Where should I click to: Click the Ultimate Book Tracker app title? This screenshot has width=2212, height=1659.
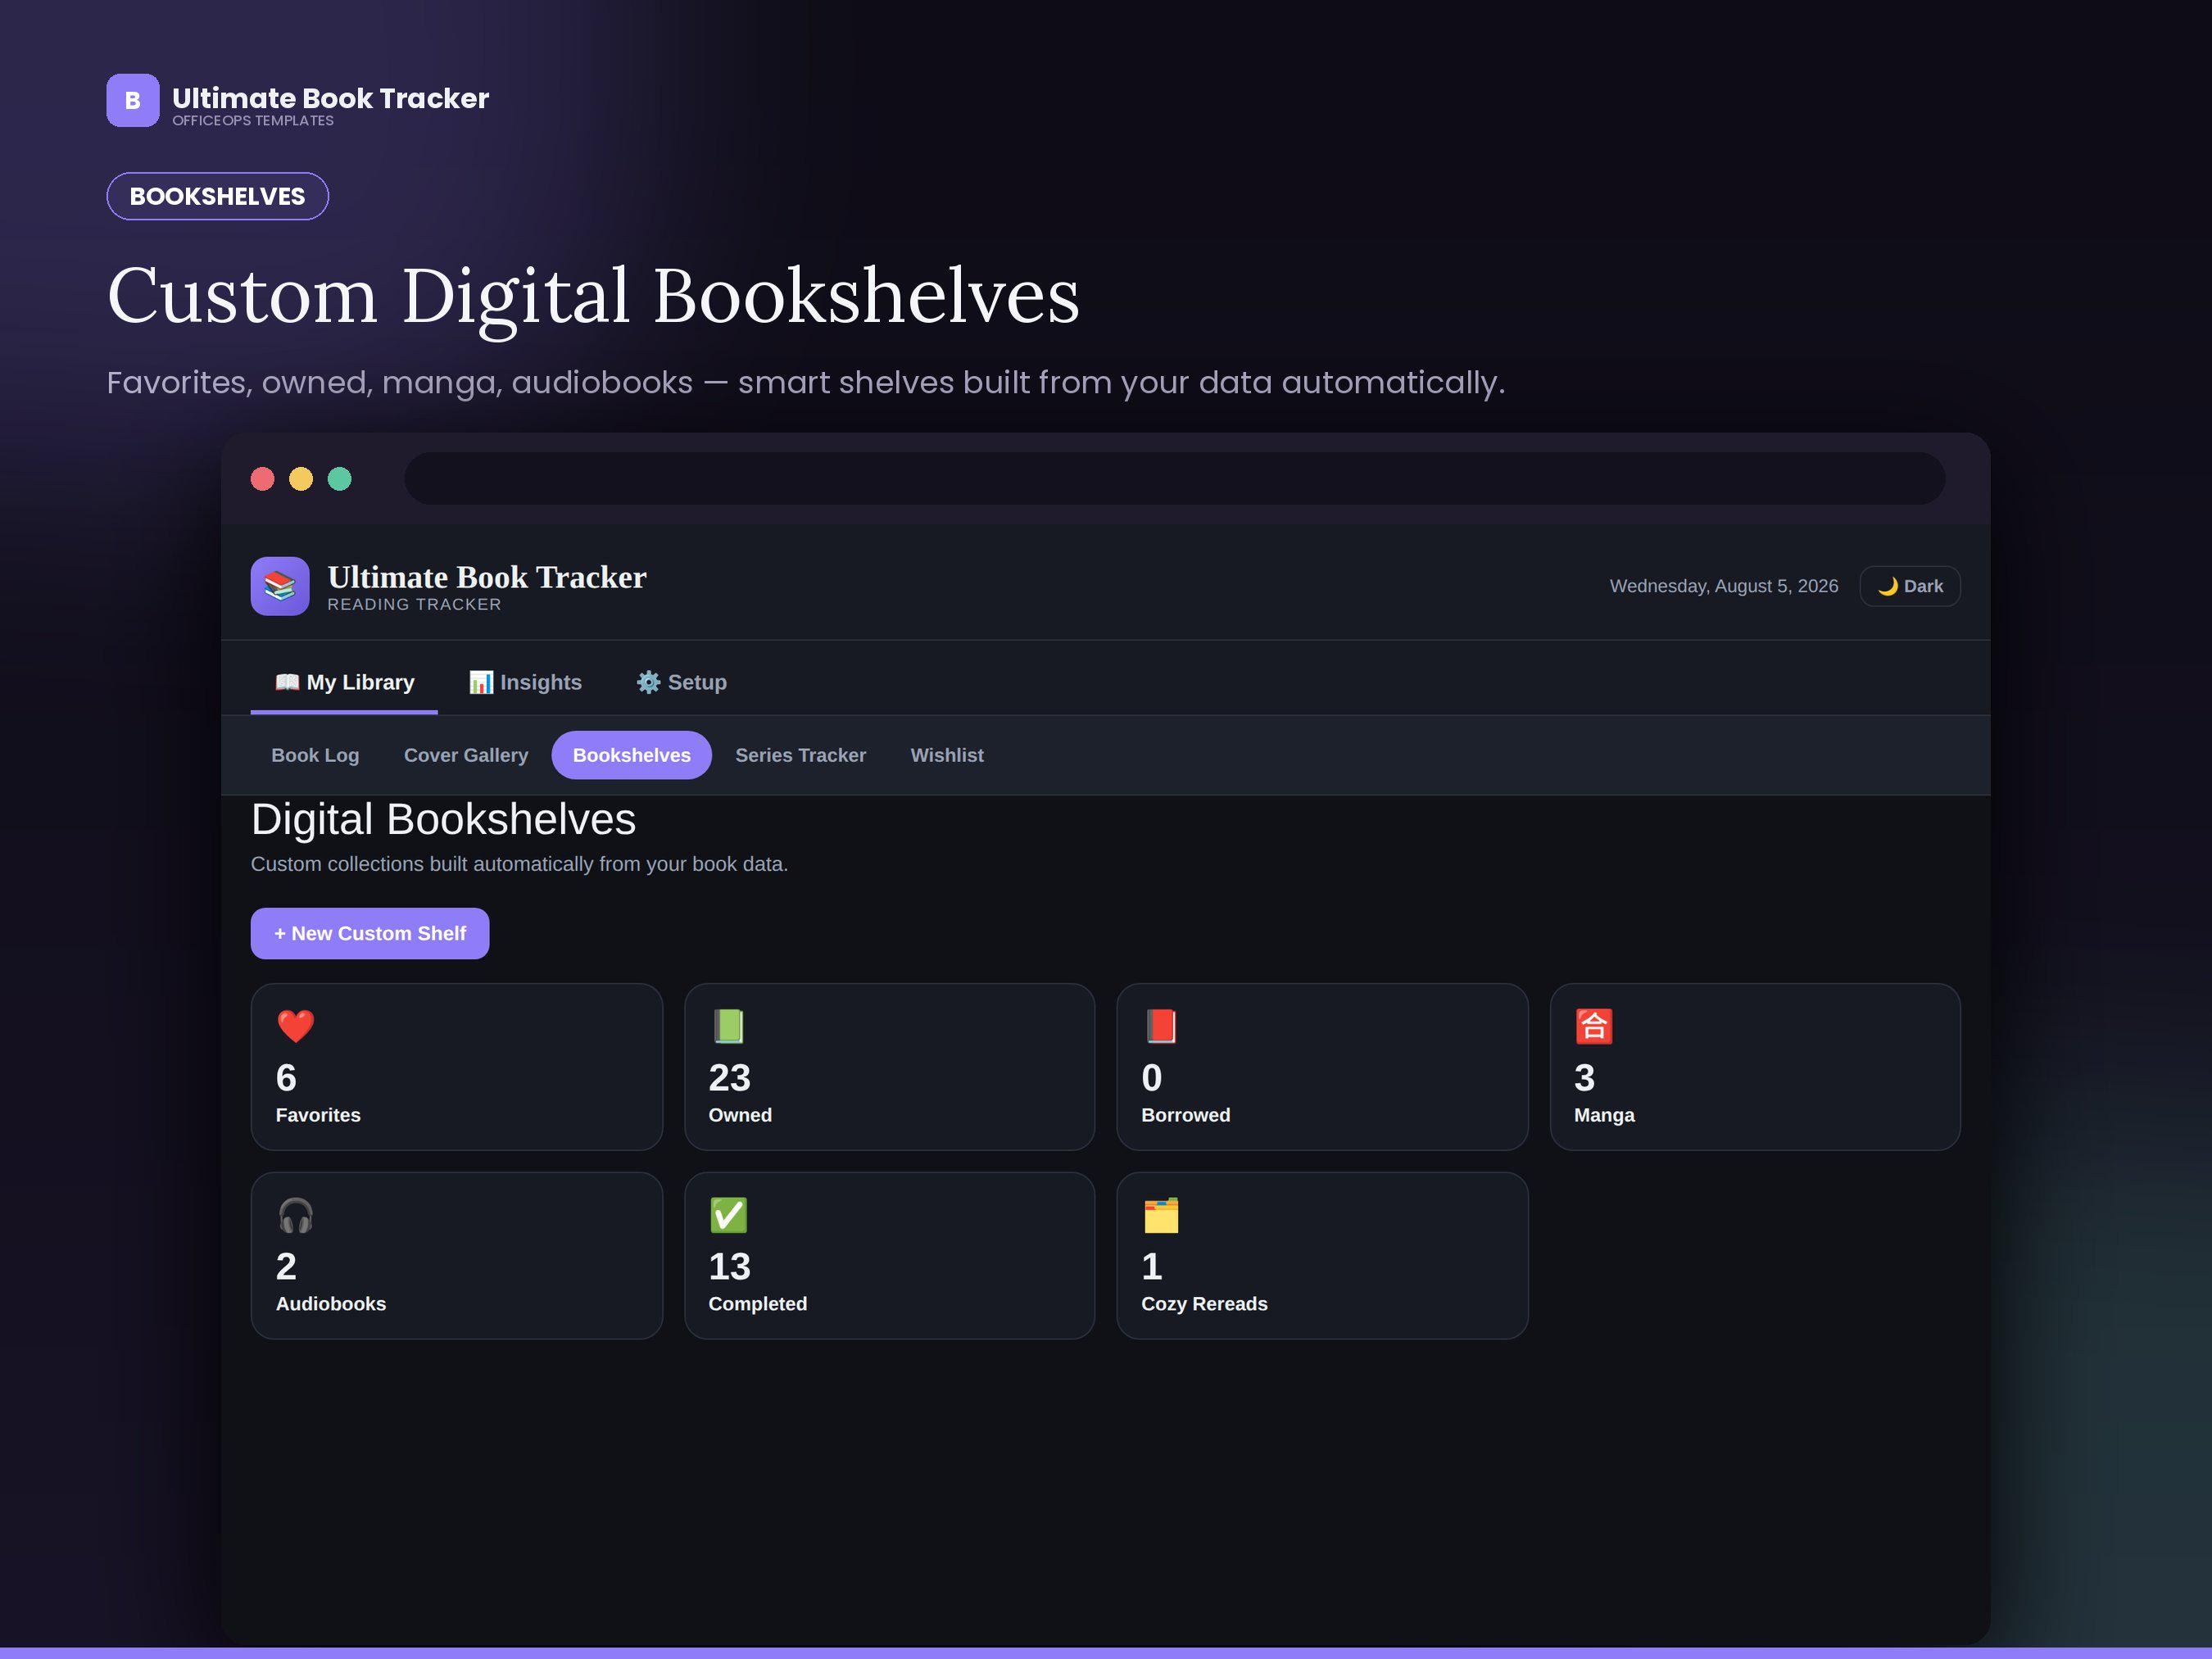487,577
